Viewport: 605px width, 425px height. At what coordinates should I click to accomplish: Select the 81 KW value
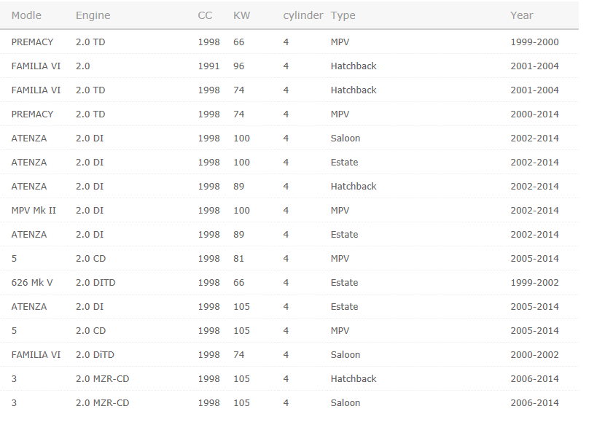(239, 259)
